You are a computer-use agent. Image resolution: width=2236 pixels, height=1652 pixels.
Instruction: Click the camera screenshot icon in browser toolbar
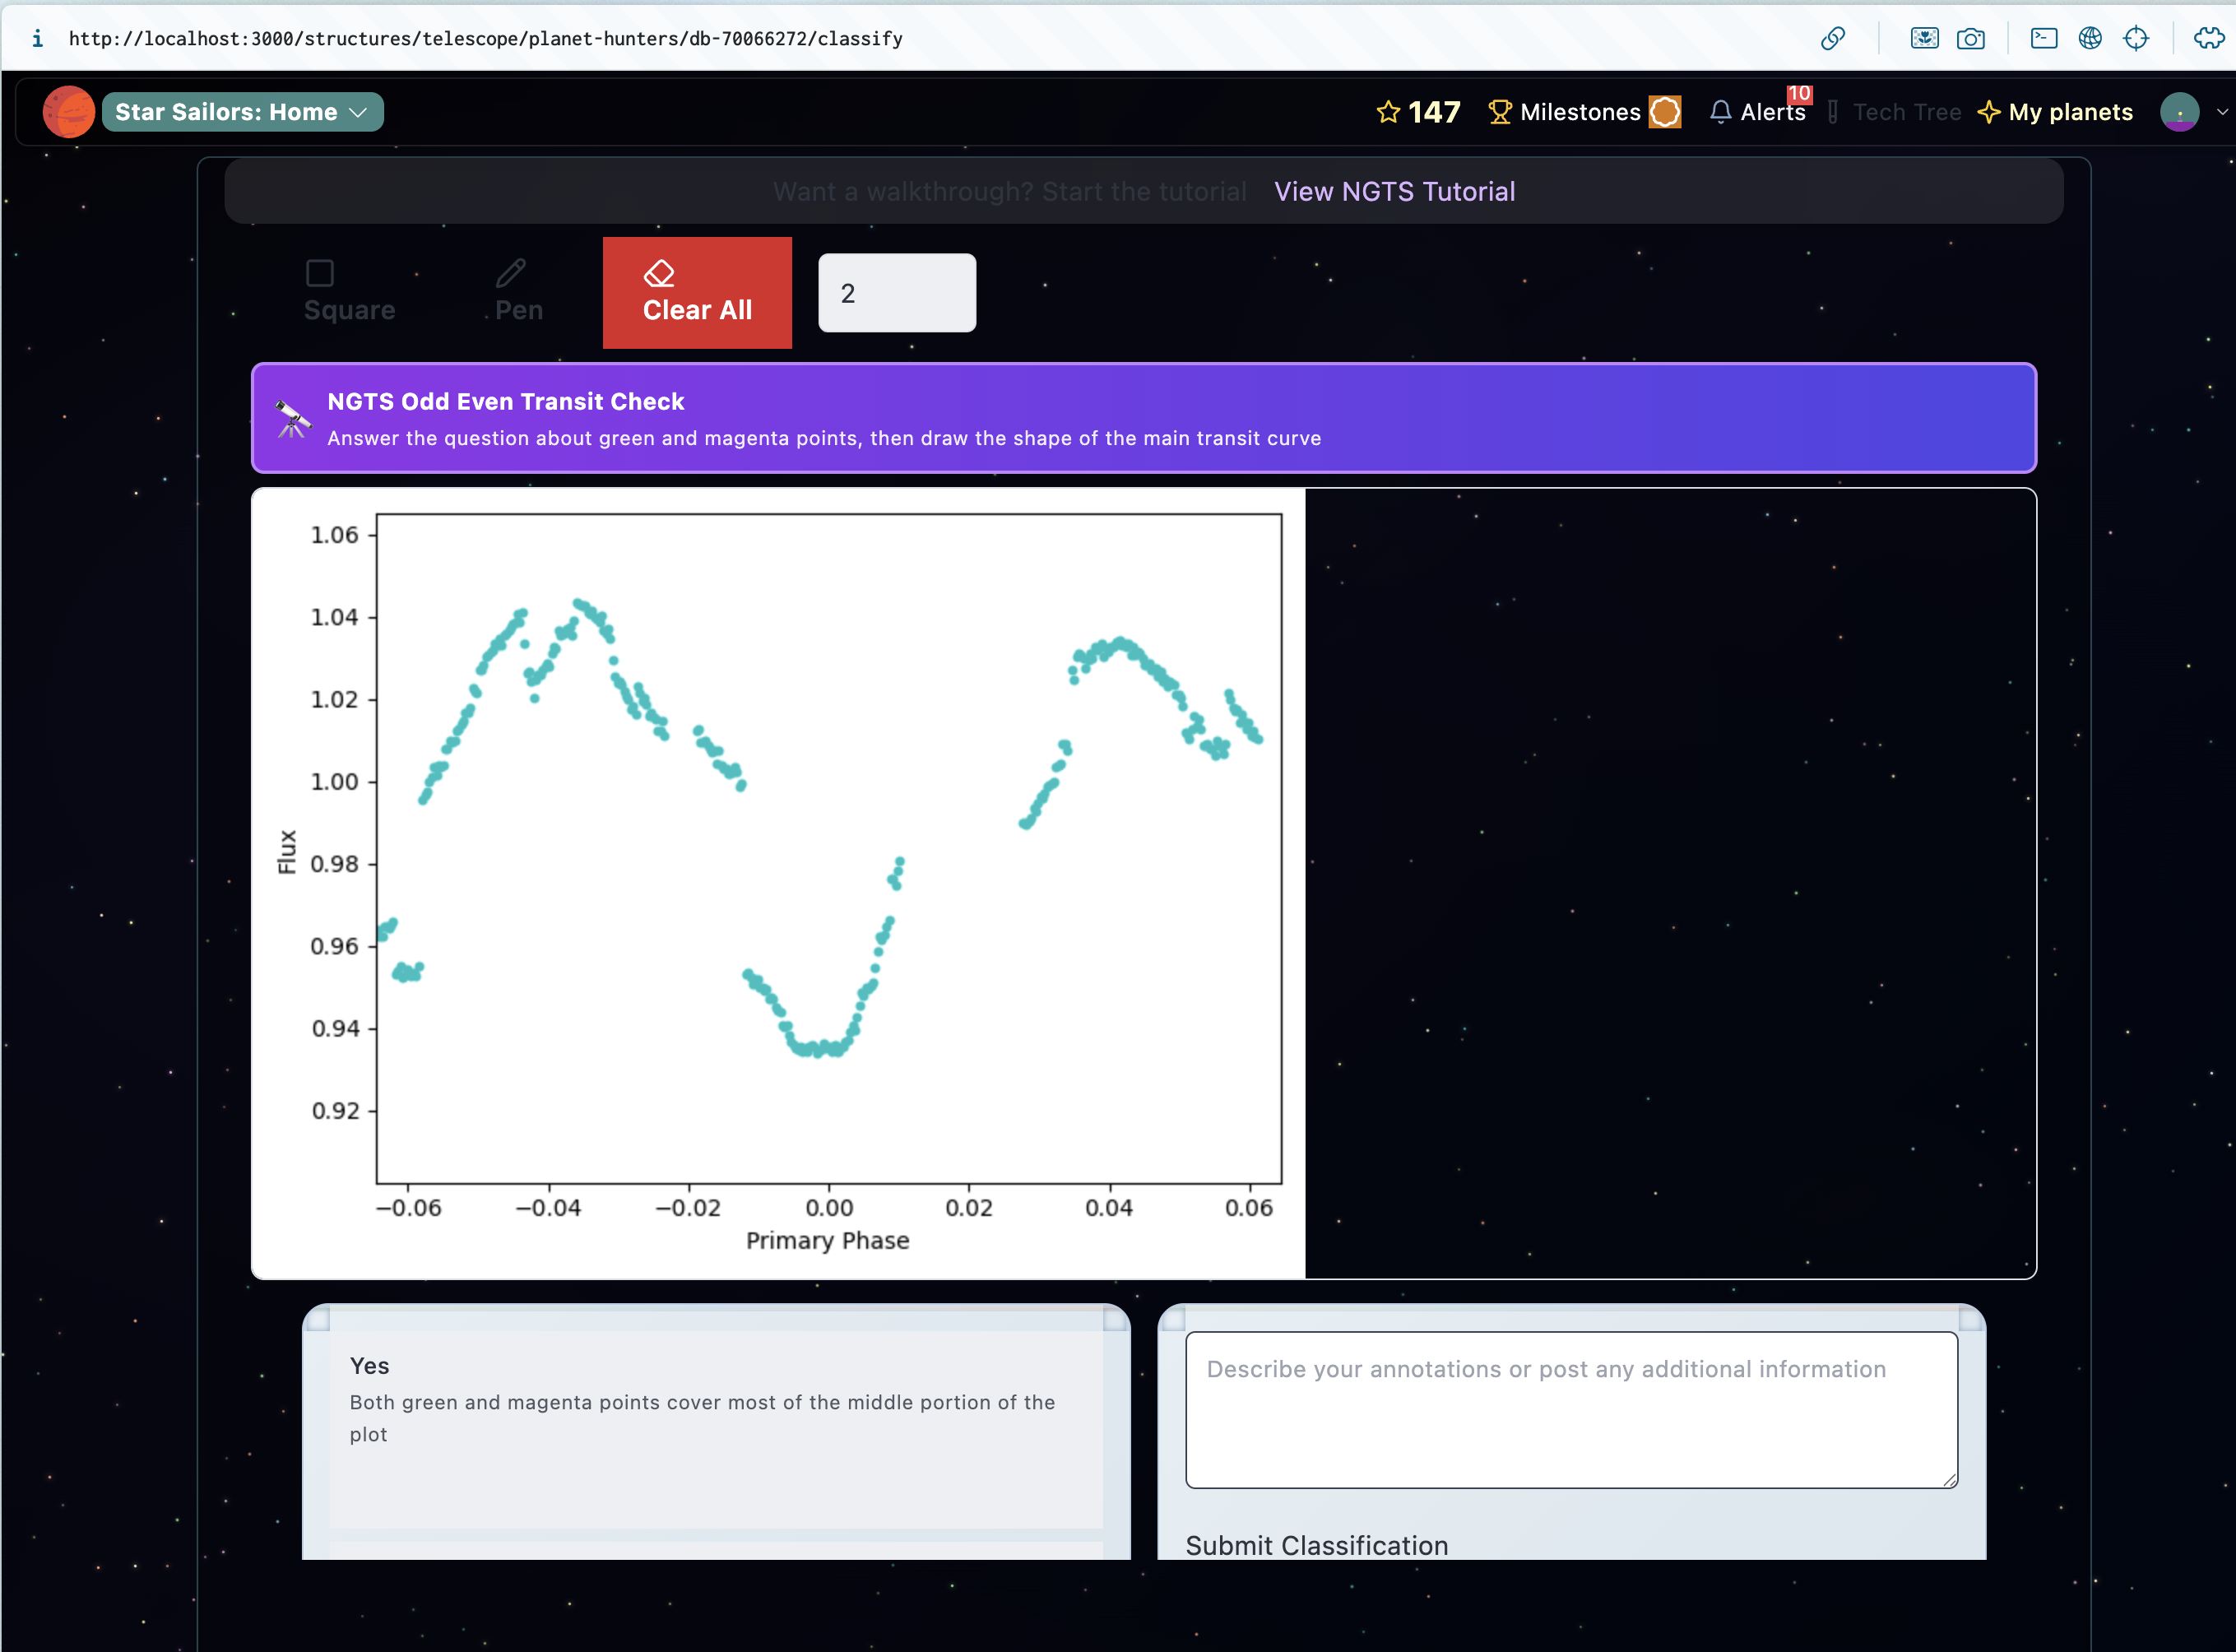tap(1970, 38)
